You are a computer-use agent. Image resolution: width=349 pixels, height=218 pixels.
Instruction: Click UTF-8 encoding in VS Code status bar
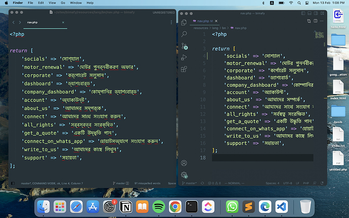(x=288, y=183)
